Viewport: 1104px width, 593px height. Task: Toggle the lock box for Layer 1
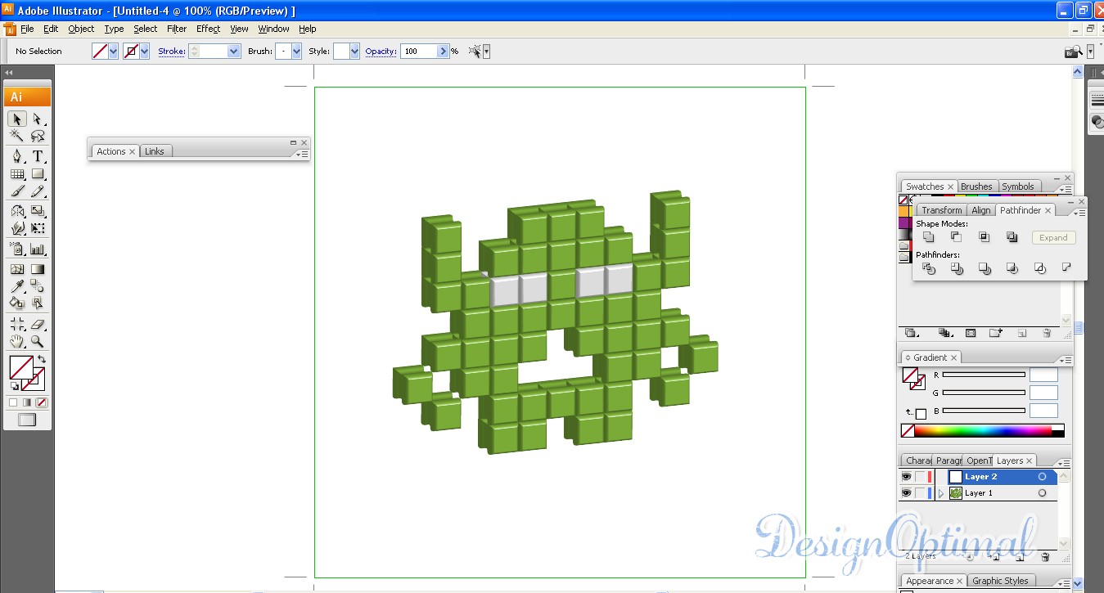pyautogui.click(x=920, y=493)
